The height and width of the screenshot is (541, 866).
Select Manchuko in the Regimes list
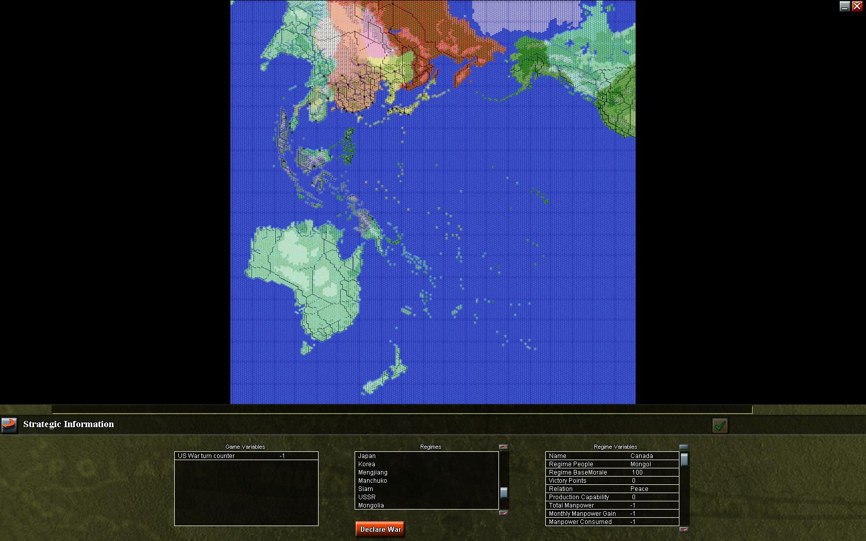(x=427, y=481)
